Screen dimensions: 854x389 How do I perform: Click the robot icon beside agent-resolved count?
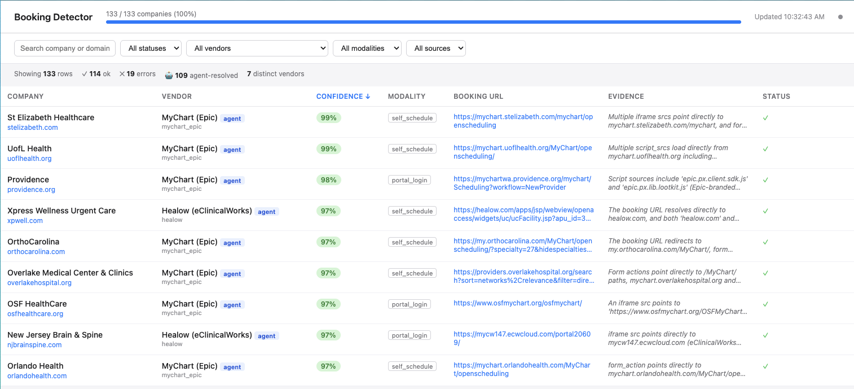(x=168, y=75)
